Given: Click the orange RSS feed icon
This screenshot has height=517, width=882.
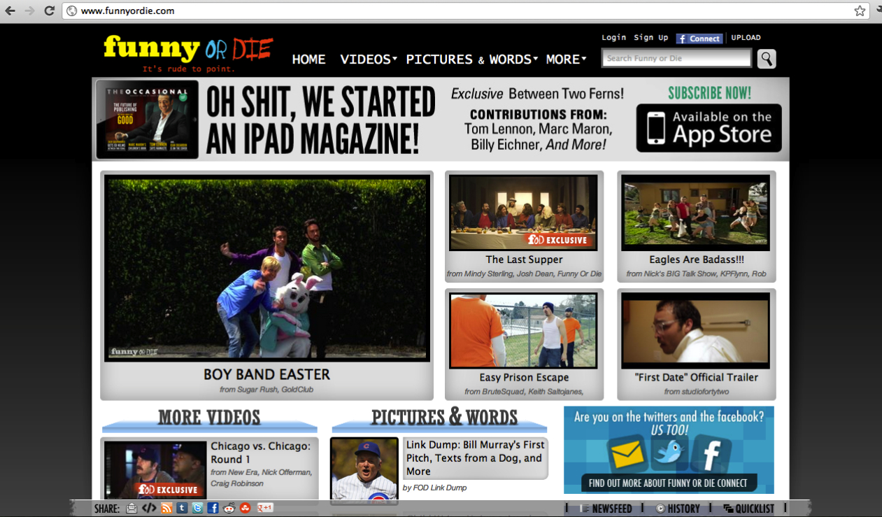Looking at the screenshot, I should click(166, 509).
